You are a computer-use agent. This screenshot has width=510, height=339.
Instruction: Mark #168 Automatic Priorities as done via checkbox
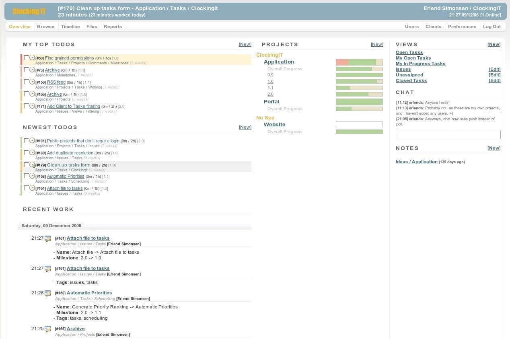click(26, 176)
